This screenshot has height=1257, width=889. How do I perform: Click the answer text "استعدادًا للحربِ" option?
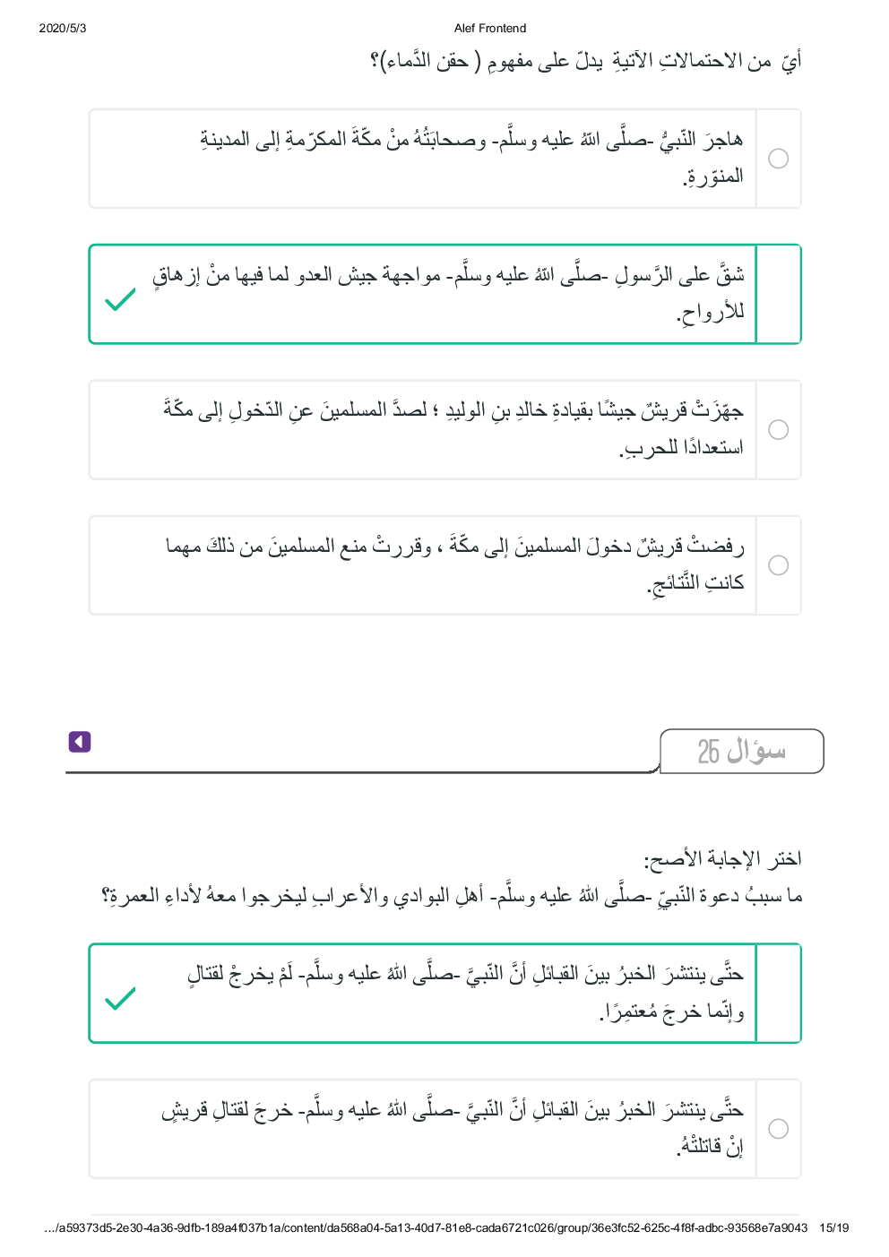pyautogui.click(x=453, y=429)
